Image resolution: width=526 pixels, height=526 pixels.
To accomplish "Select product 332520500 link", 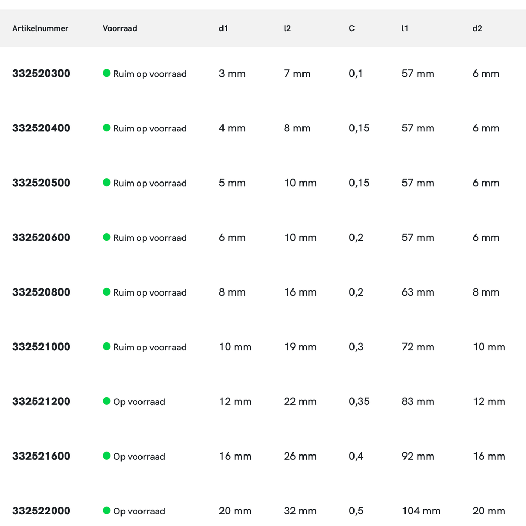I will [41, 183].
